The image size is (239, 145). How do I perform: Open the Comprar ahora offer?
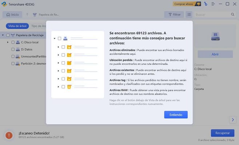187,4
